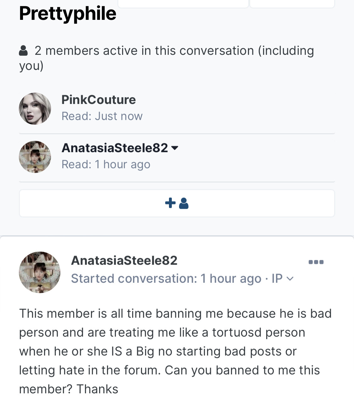Click the "Read: Just now" status under PinkCouture
Screen dimensions: 354x410
coord(102,116)
